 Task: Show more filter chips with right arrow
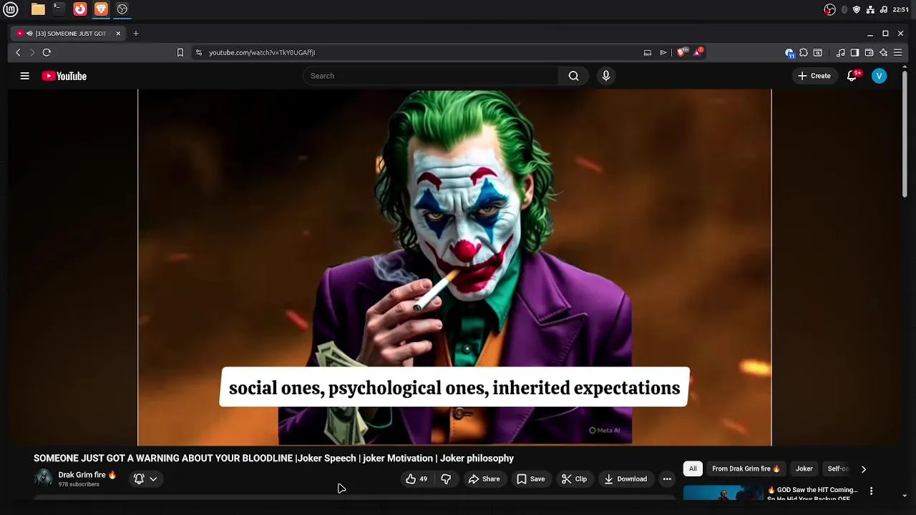point(864,469)
